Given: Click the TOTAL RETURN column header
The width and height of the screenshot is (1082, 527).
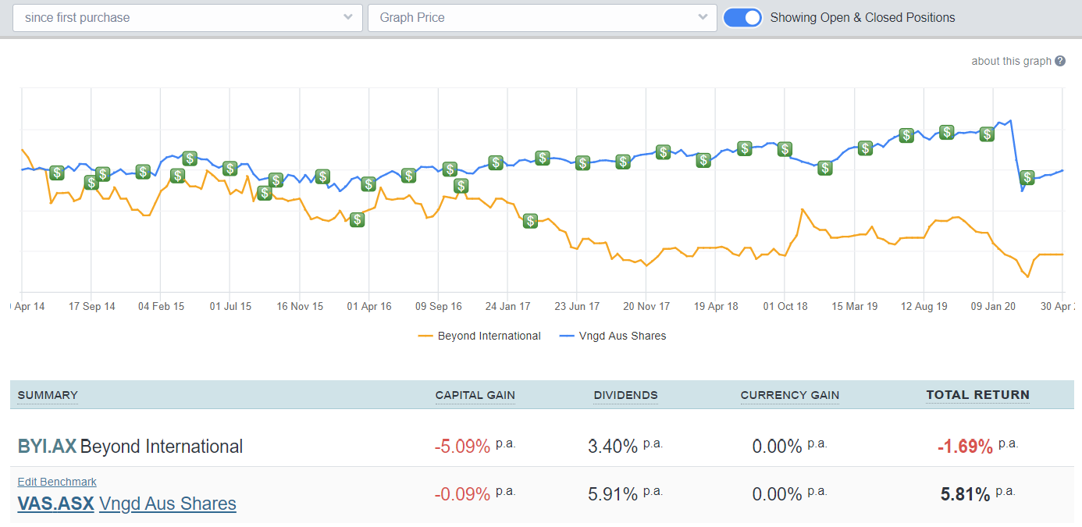Looking at the screenshot, I should [x=978, y=395].
